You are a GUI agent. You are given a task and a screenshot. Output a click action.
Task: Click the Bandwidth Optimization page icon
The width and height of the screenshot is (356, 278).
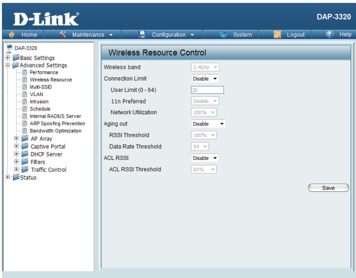pyautogui.click(x=25, y=130)
